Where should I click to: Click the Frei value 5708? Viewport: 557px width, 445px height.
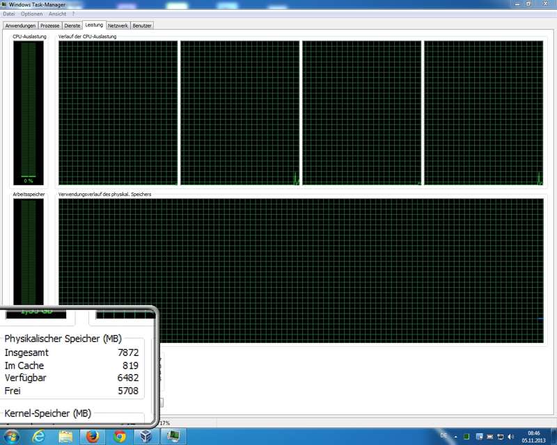(128, 391)
